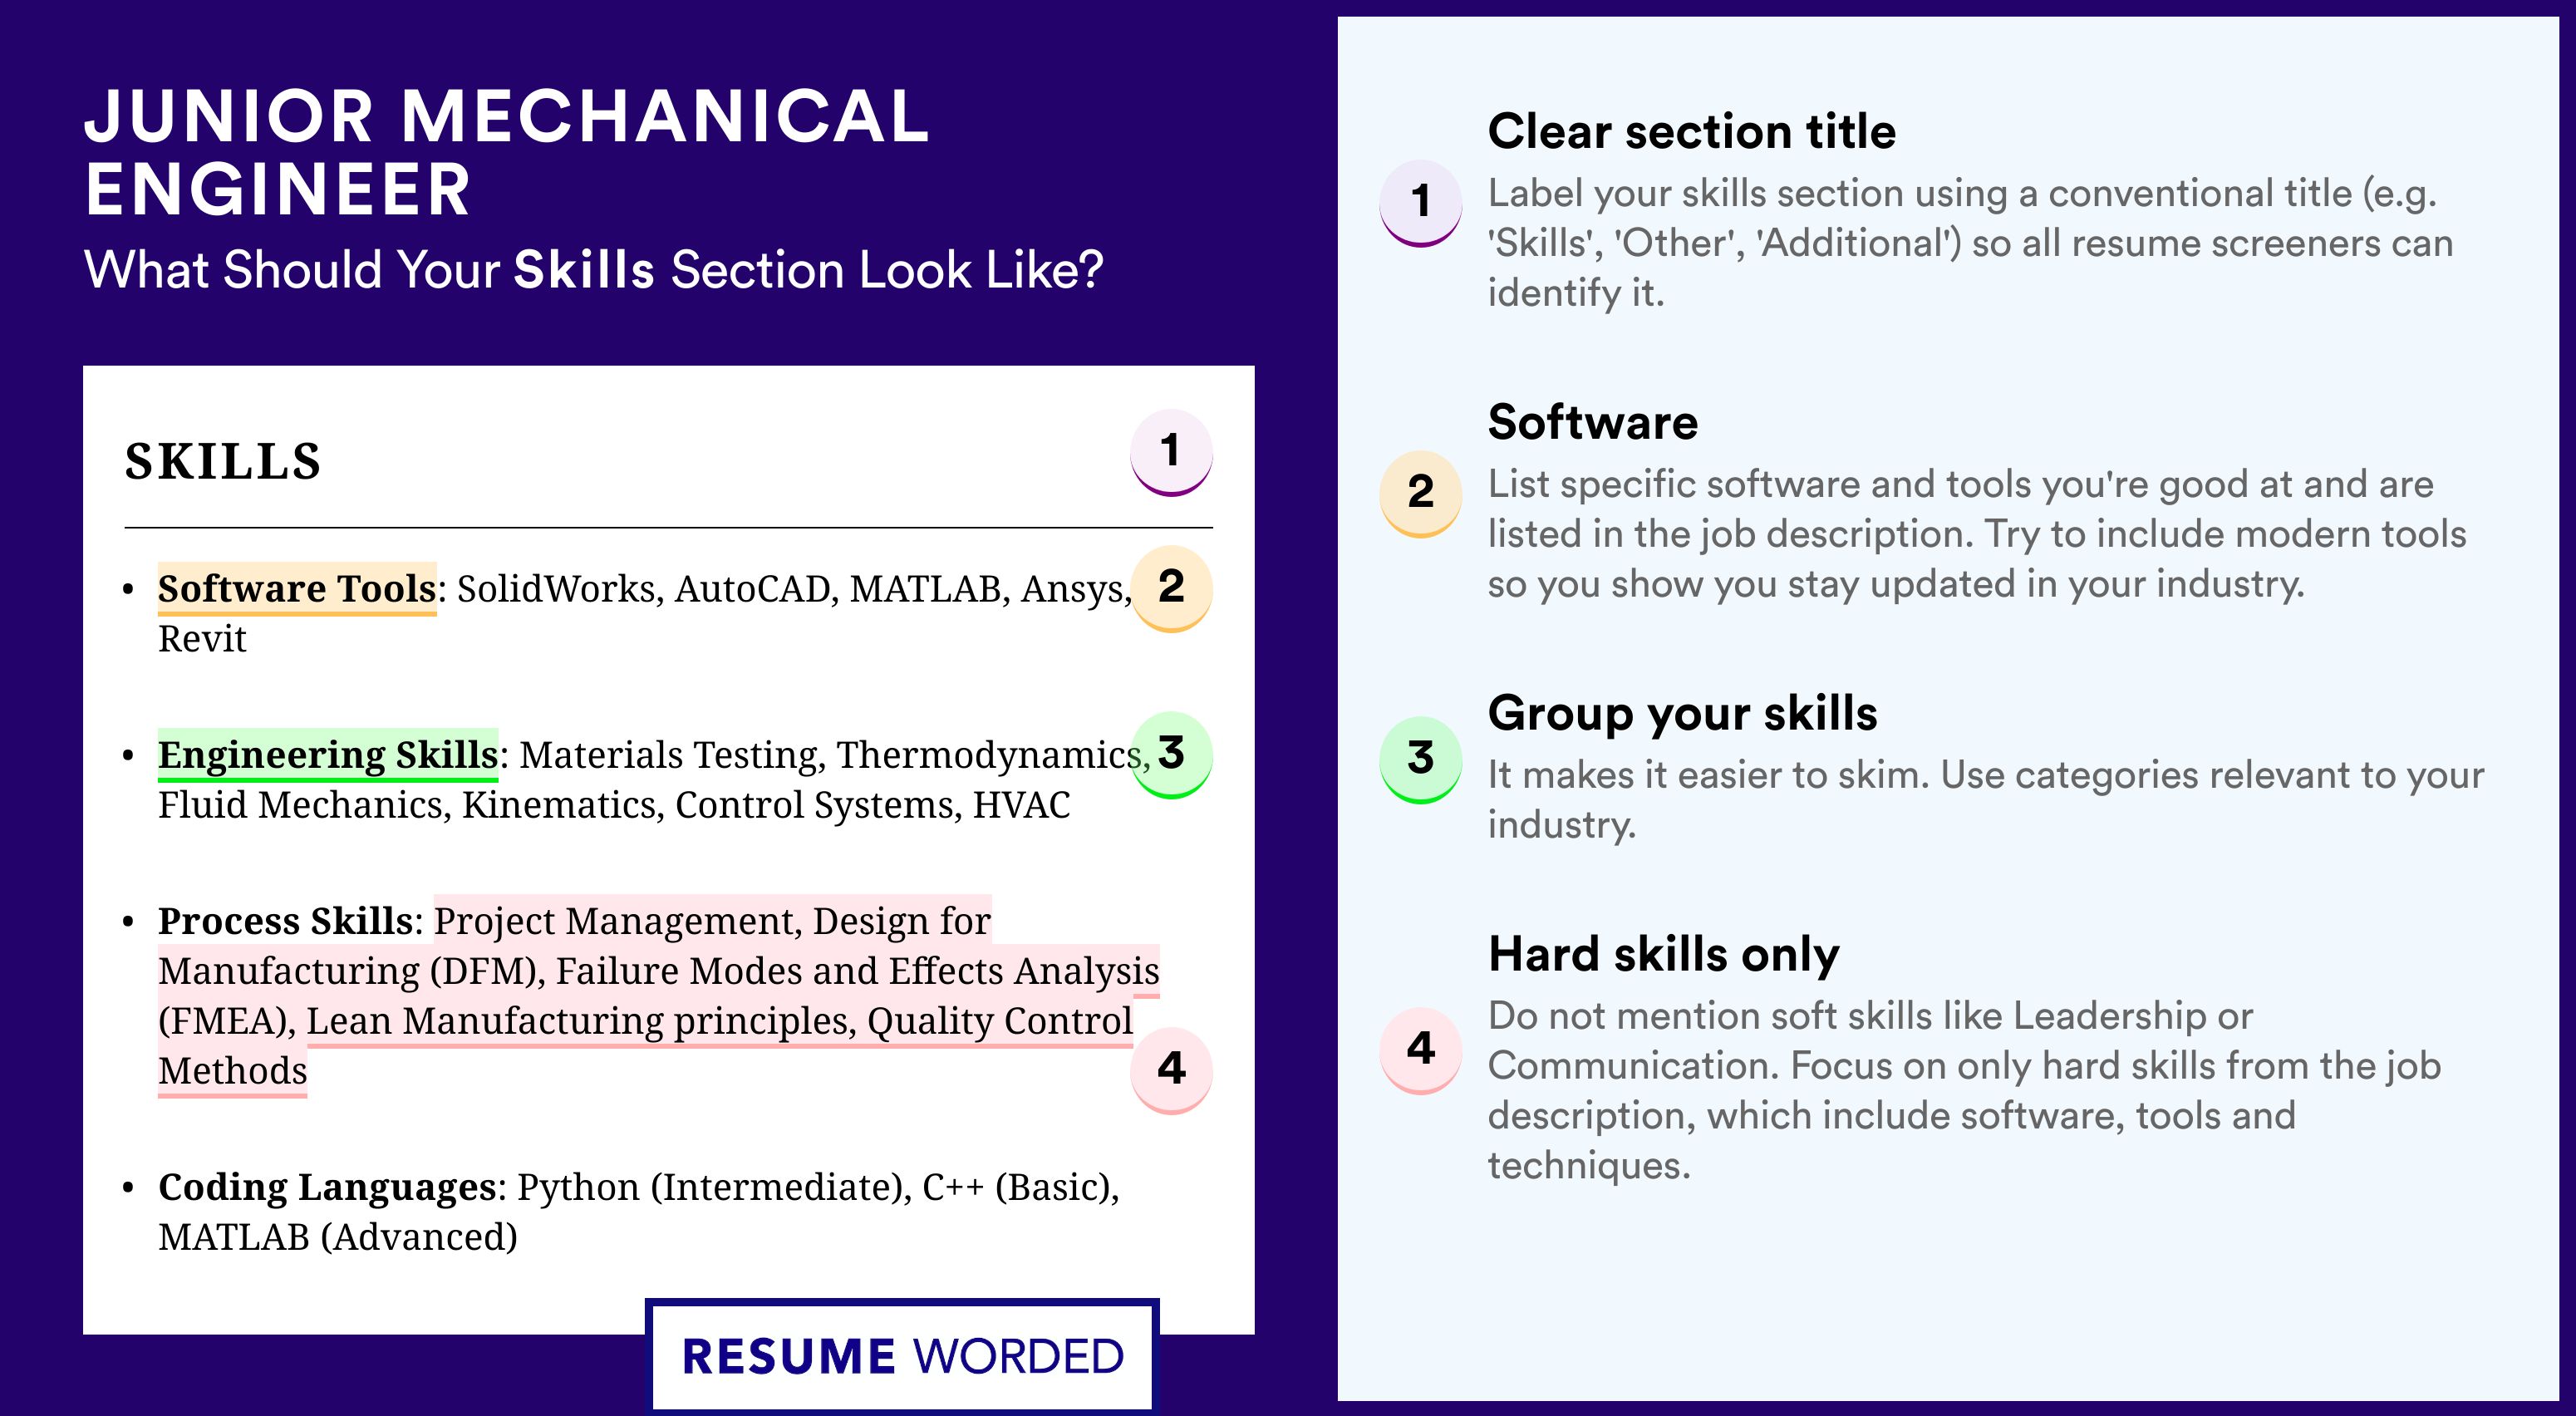
Task: Click number 2 badge next to Software tip
Action: [1421, 494]
